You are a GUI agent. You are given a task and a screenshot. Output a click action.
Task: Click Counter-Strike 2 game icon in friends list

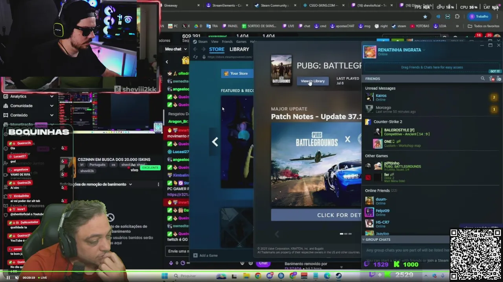click(x=368, y=122)
